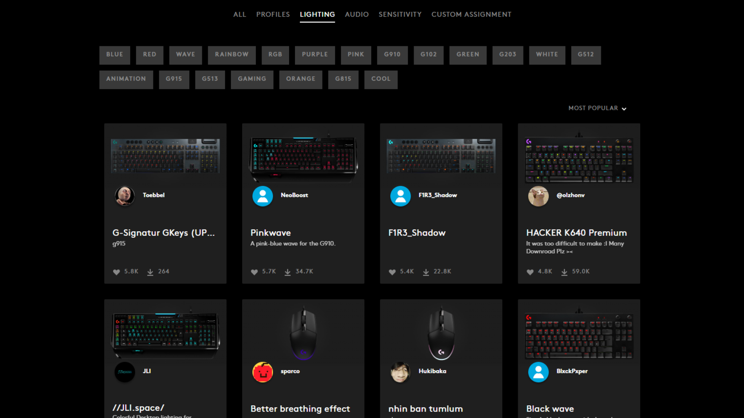
Task: Click download icon on HACKER K640 Premium
Action: (564, 272)
